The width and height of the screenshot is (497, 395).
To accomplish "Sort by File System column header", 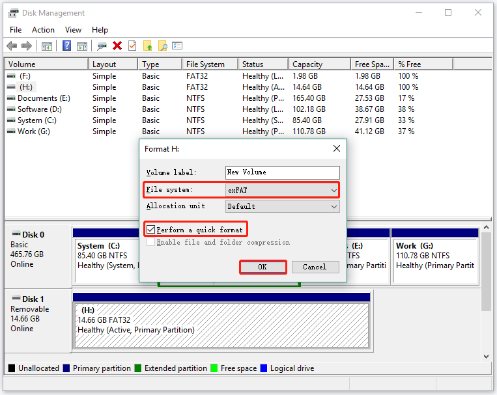I will (210, 64).
